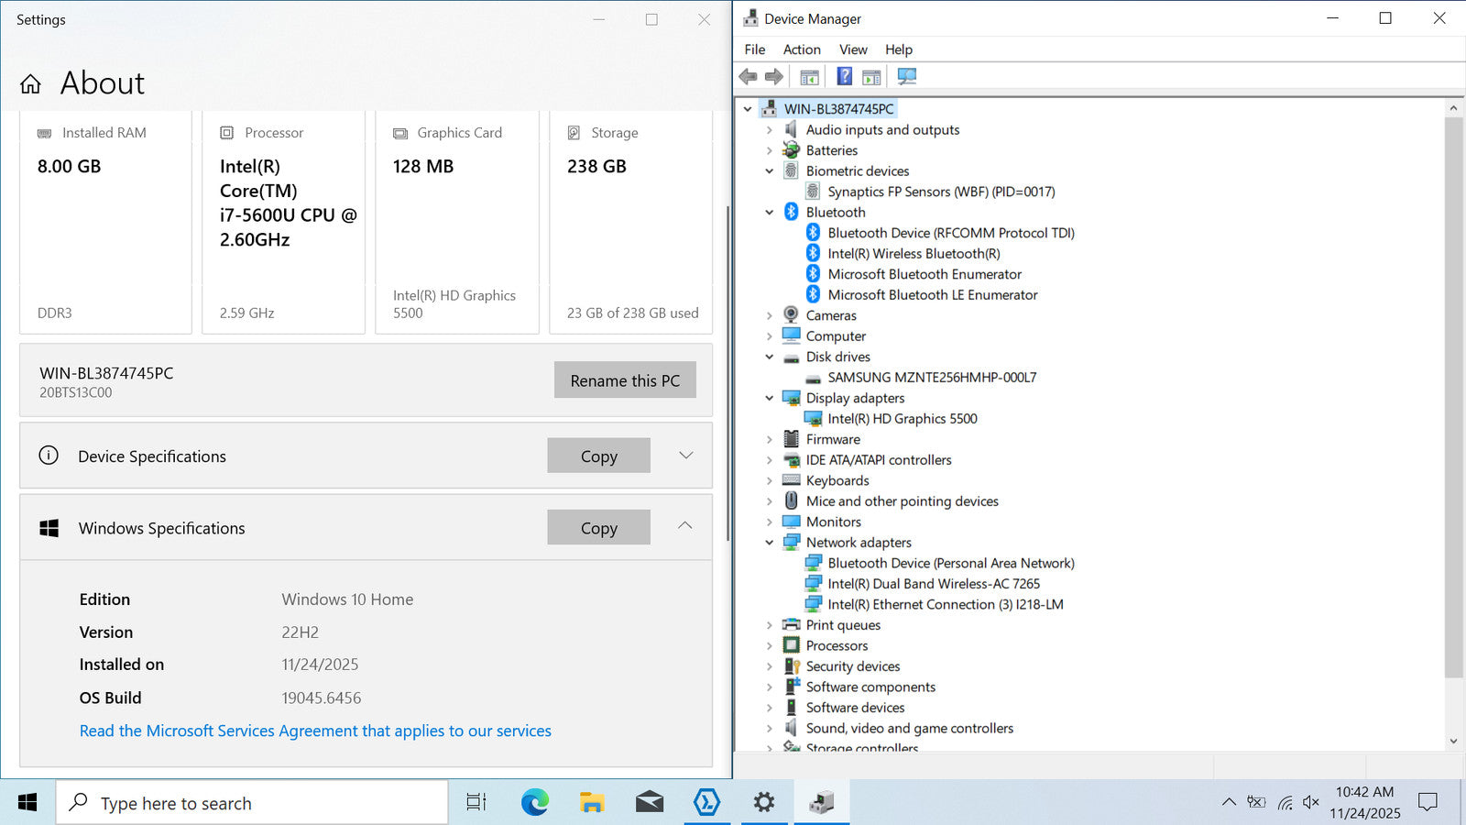Collapse the Biometric devices node

(x=770, y=171)
